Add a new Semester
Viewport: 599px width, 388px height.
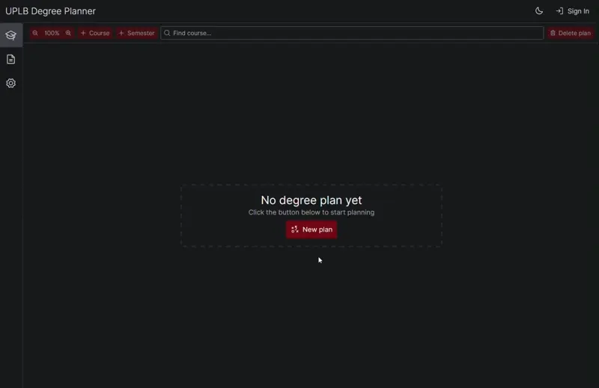coord(137,33)
